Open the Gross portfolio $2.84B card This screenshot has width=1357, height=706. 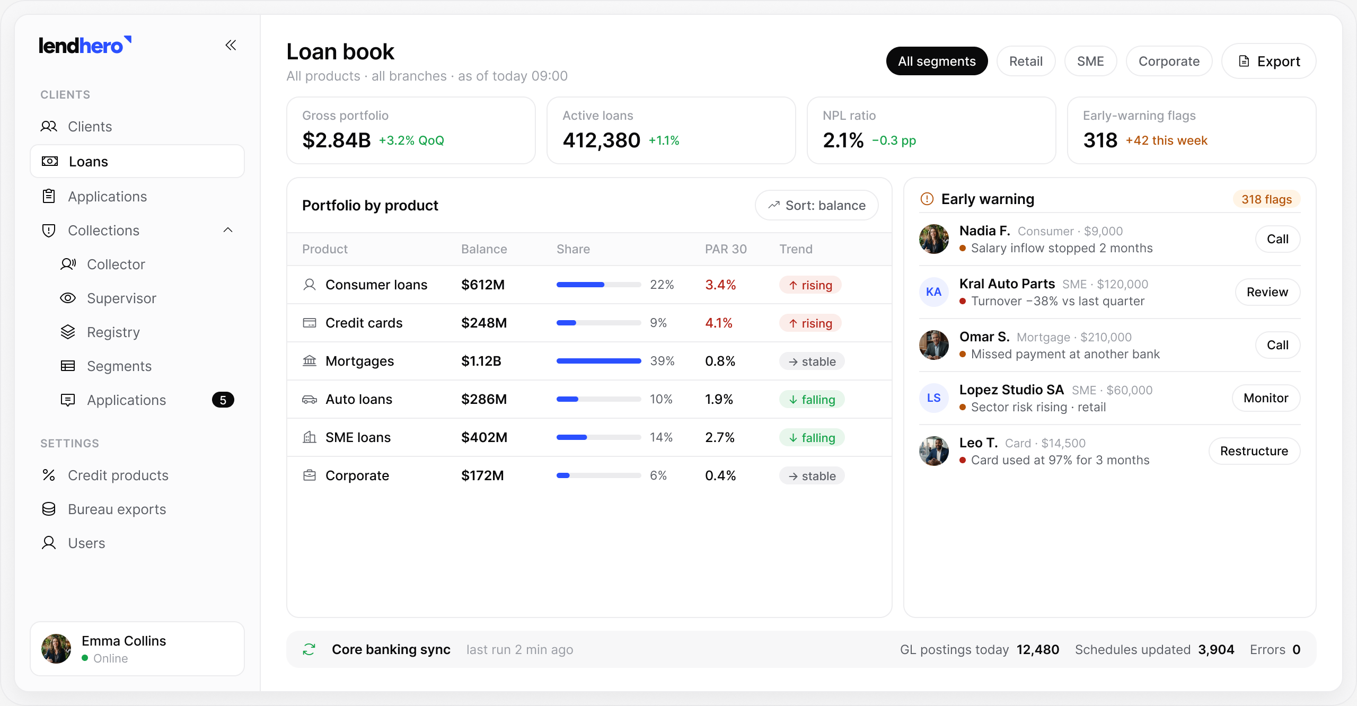pos(411,130)
